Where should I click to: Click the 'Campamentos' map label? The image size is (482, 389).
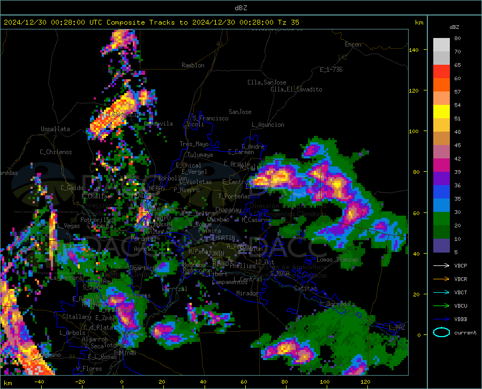pyautogui.click(x=230, y=282)
